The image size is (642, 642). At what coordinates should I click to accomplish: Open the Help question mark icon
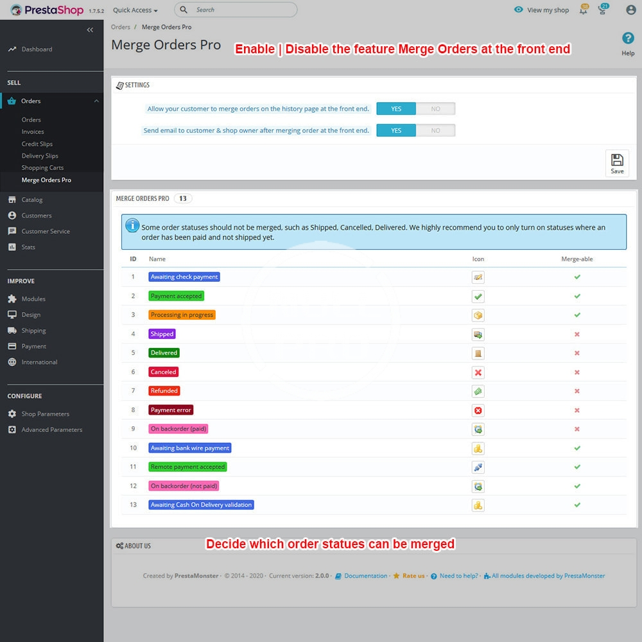628,39
